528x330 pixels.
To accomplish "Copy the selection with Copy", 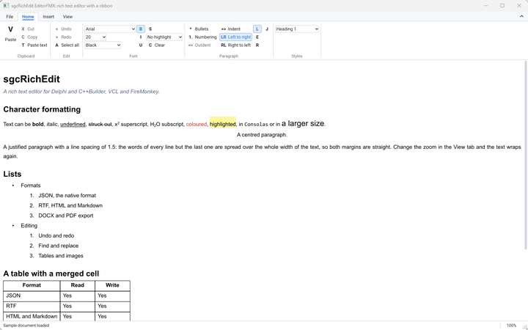I will tap(29, 37).
